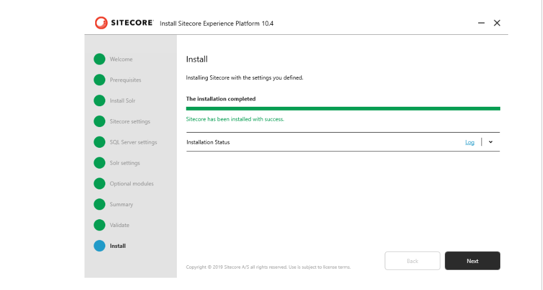Click the green installation progress bar
This screenshot has height=290, width=543.
(343, 108)
